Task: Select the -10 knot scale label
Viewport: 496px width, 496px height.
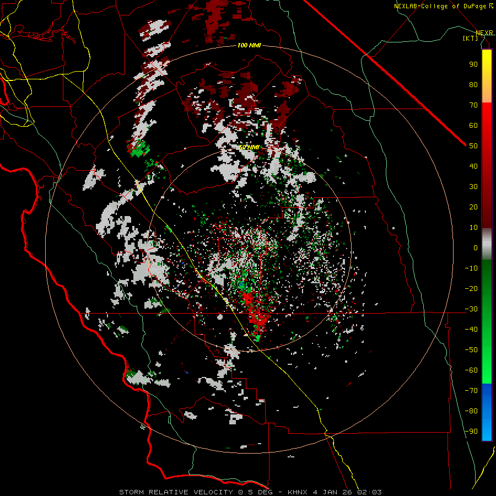Action: click(471, 268)
